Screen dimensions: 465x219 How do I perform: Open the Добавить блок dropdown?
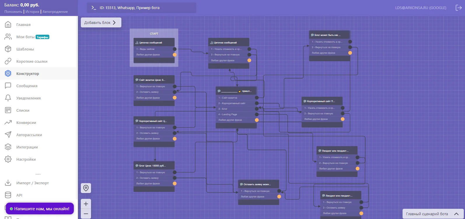(101, 22)
